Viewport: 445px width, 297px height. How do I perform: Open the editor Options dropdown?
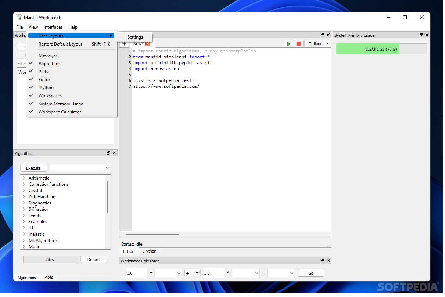pos(317,44)
